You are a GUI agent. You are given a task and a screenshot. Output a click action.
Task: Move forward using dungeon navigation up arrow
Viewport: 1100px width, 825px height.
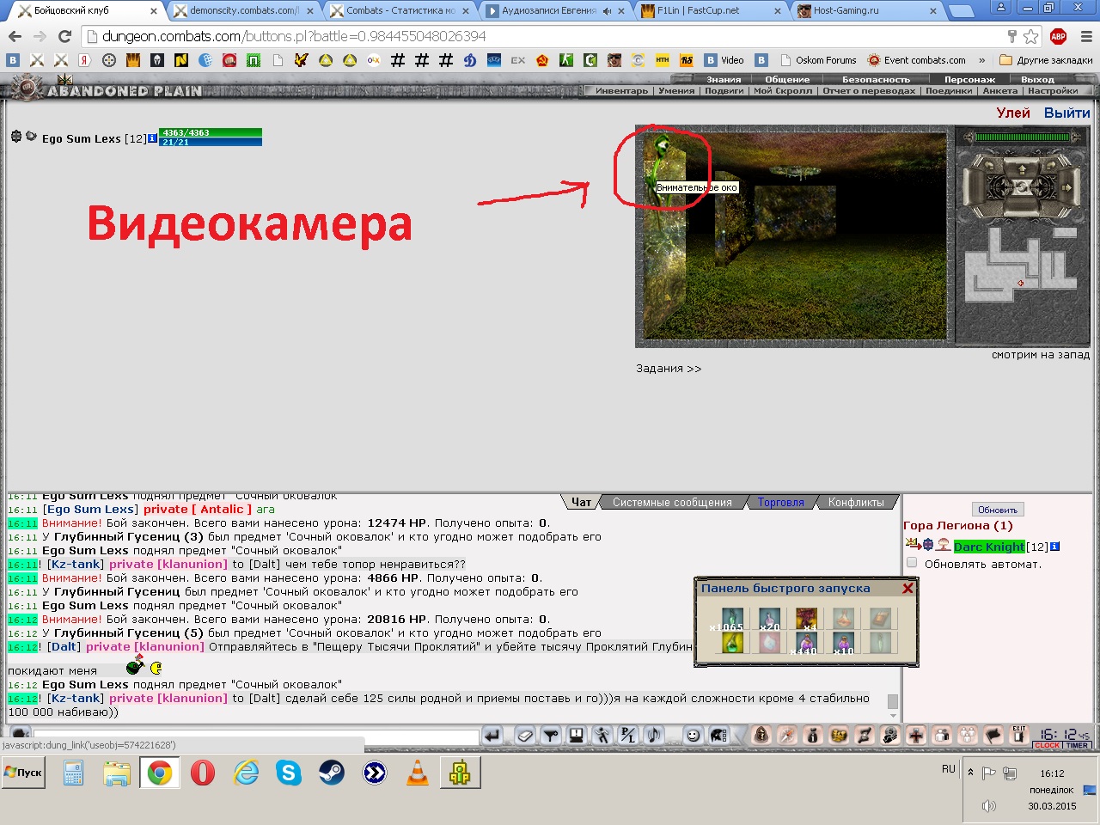tap(1022, 169)
